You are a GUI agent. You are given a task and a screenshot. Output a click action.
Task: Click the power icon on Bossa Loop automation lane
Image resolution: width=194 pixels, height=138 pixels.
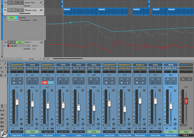5,18
